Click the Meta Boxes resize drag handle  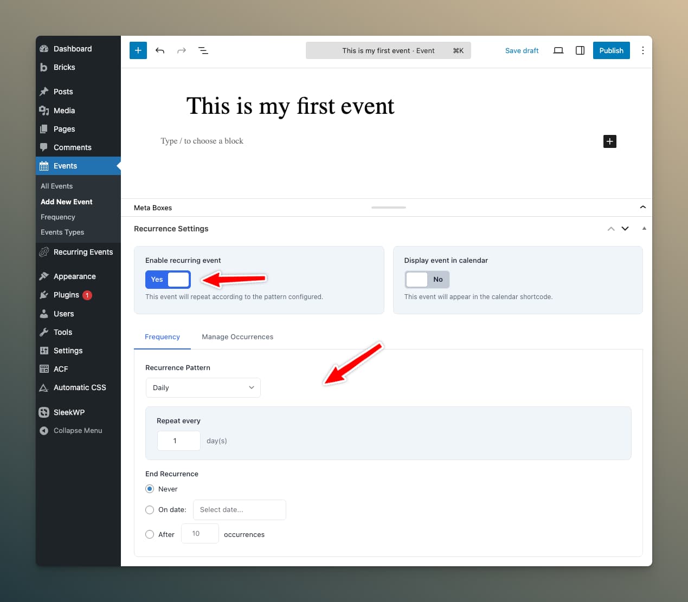coord(388,208)
